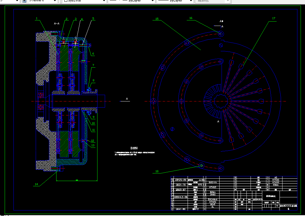The height and width of the screenshot is (216, 305).
Task: Select balloon number 3 above section view
Action: click(76, 19)
